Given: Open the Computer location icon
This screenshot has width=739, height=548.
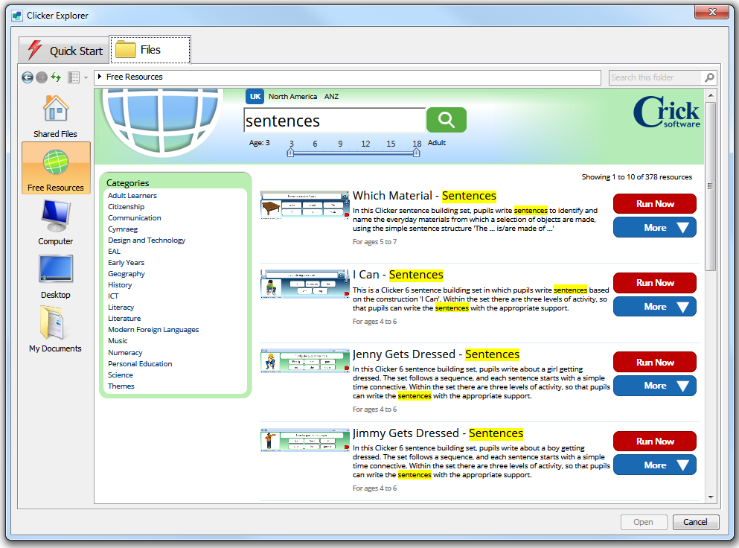Looking at the screenshot, I should (x=55, y=221).
